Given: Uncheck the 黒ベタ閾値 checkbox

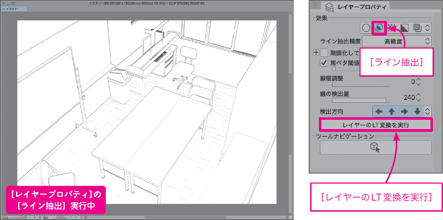Looking at the screenshot, I should [x=324, y=63].
